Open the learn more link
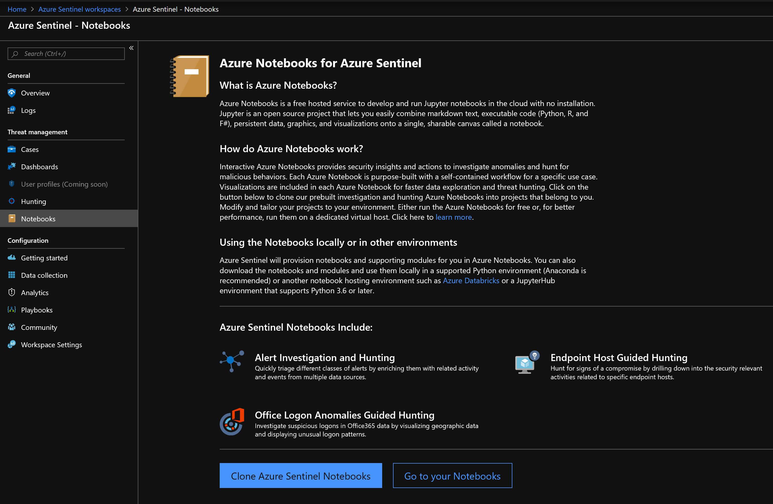 pyautogui.click(x=453, y=217)
